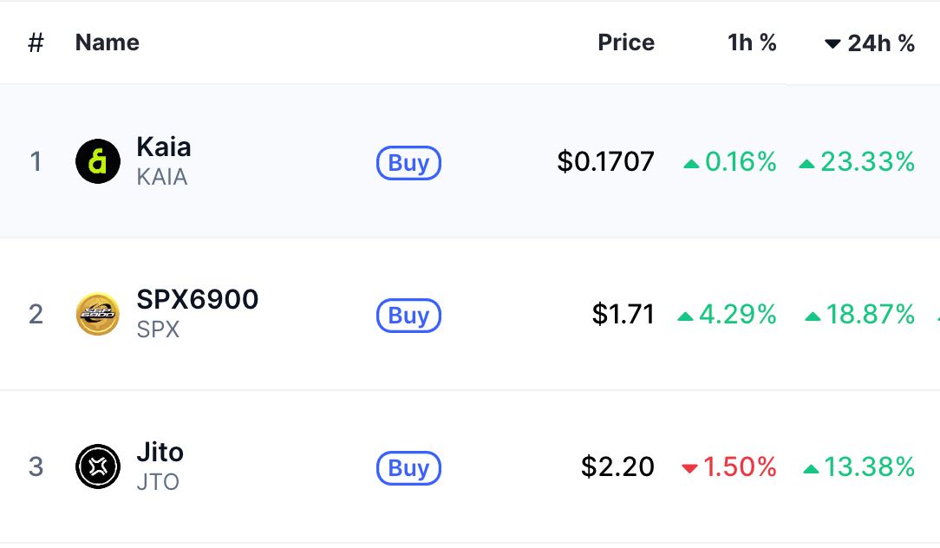Click the red down arrow beside Jito 1.50%
This screenshot has height=548, width=940.
(689, 468)
